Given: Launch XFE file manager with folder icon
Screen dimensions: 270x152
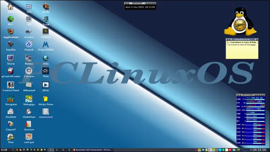Looking at the screenshot, I should point(29,7).
